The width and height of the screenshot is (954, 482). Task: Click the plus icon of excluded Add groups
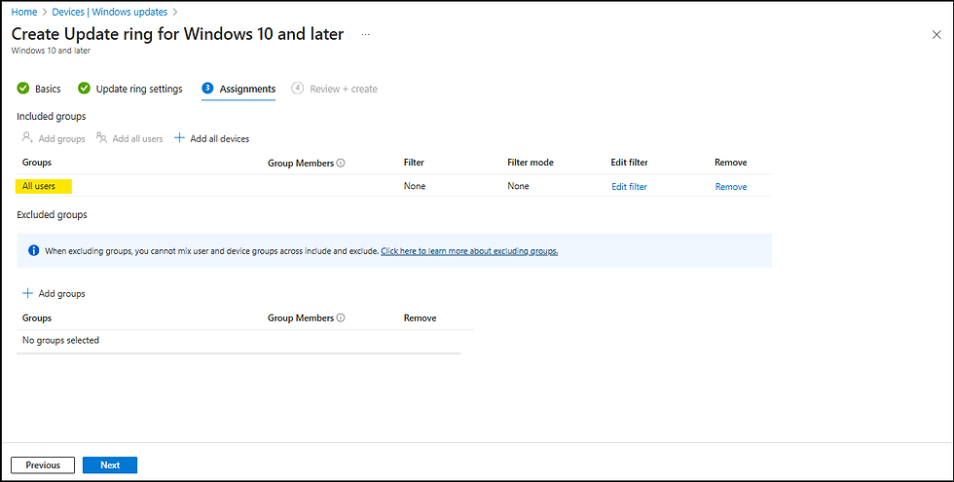tap(27, 293)
